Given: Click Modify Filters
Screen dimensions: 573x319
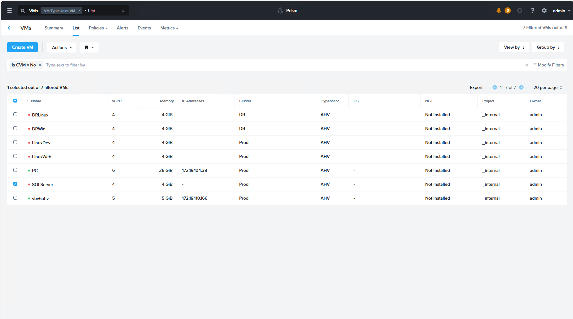Looking at the screenshot, I should pyautogui.click(x=549, y=65).
